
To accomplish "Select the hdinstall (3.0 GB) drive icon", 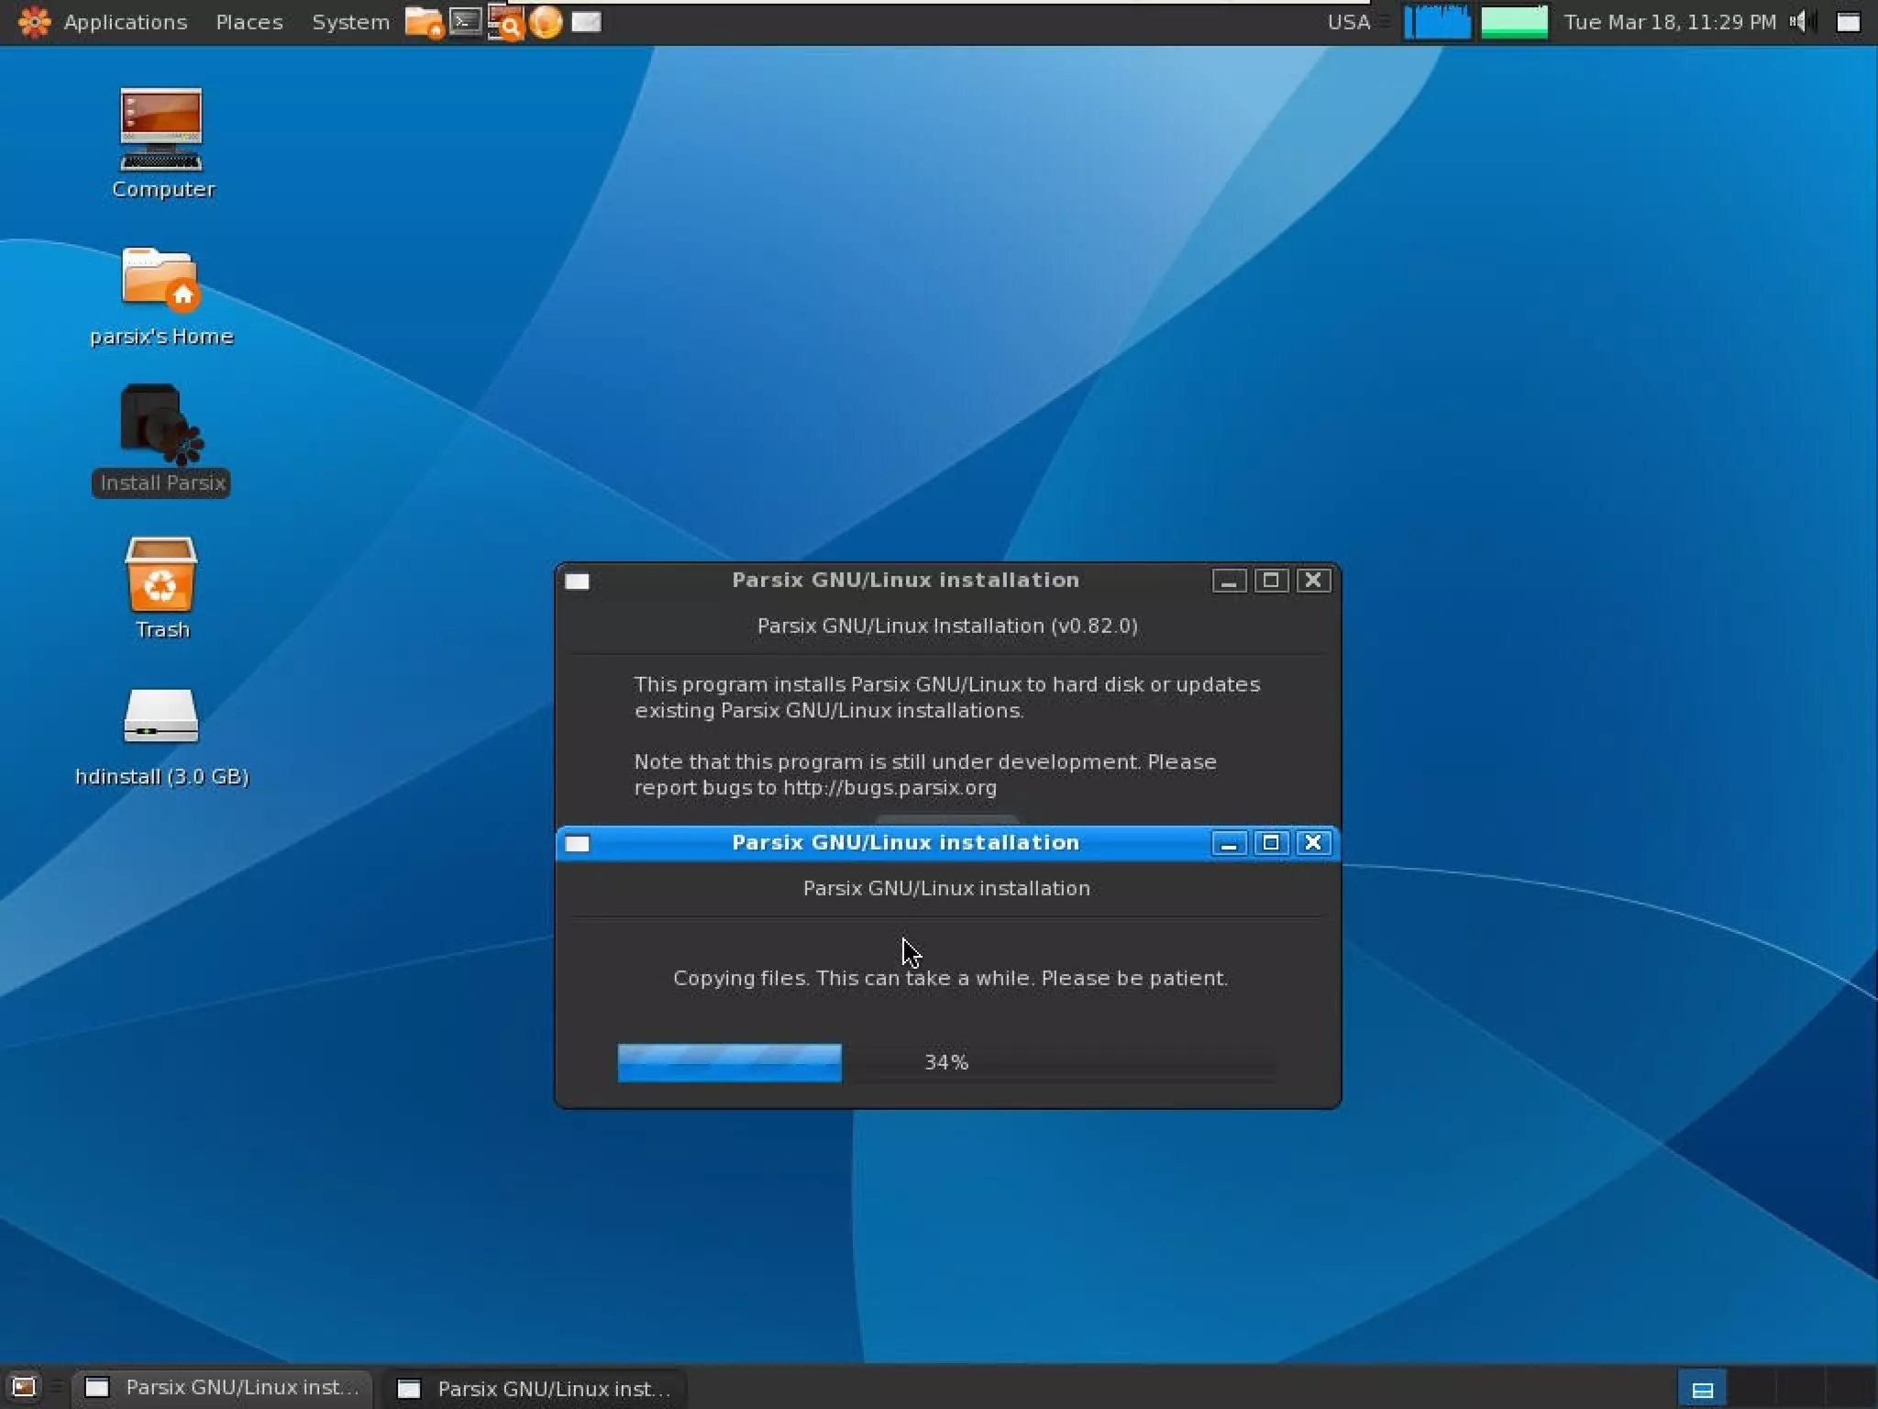I will 161,716.
